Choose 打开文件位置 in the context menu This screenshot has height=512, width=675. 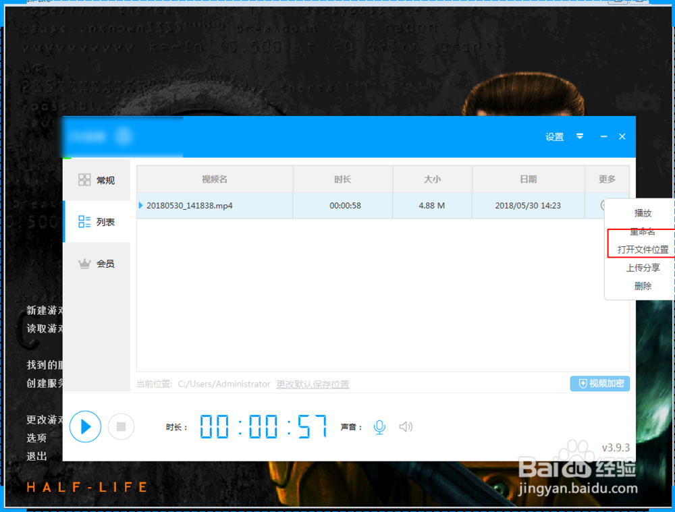641,249
